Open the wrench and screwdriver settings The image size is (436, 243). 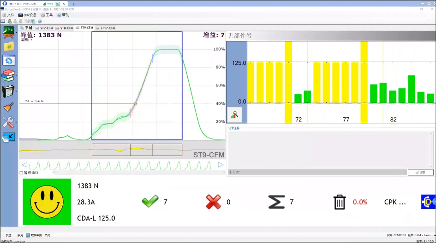9,122
